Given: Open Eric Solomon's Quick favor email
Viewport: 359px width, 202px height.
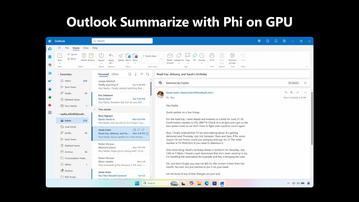Looking at the screenshot, I should pos(120,99).
